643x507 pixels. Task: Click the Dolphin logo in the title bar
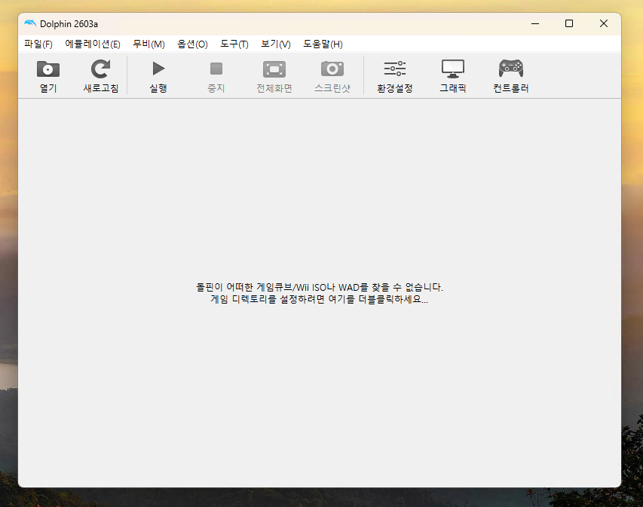(30, 23)
